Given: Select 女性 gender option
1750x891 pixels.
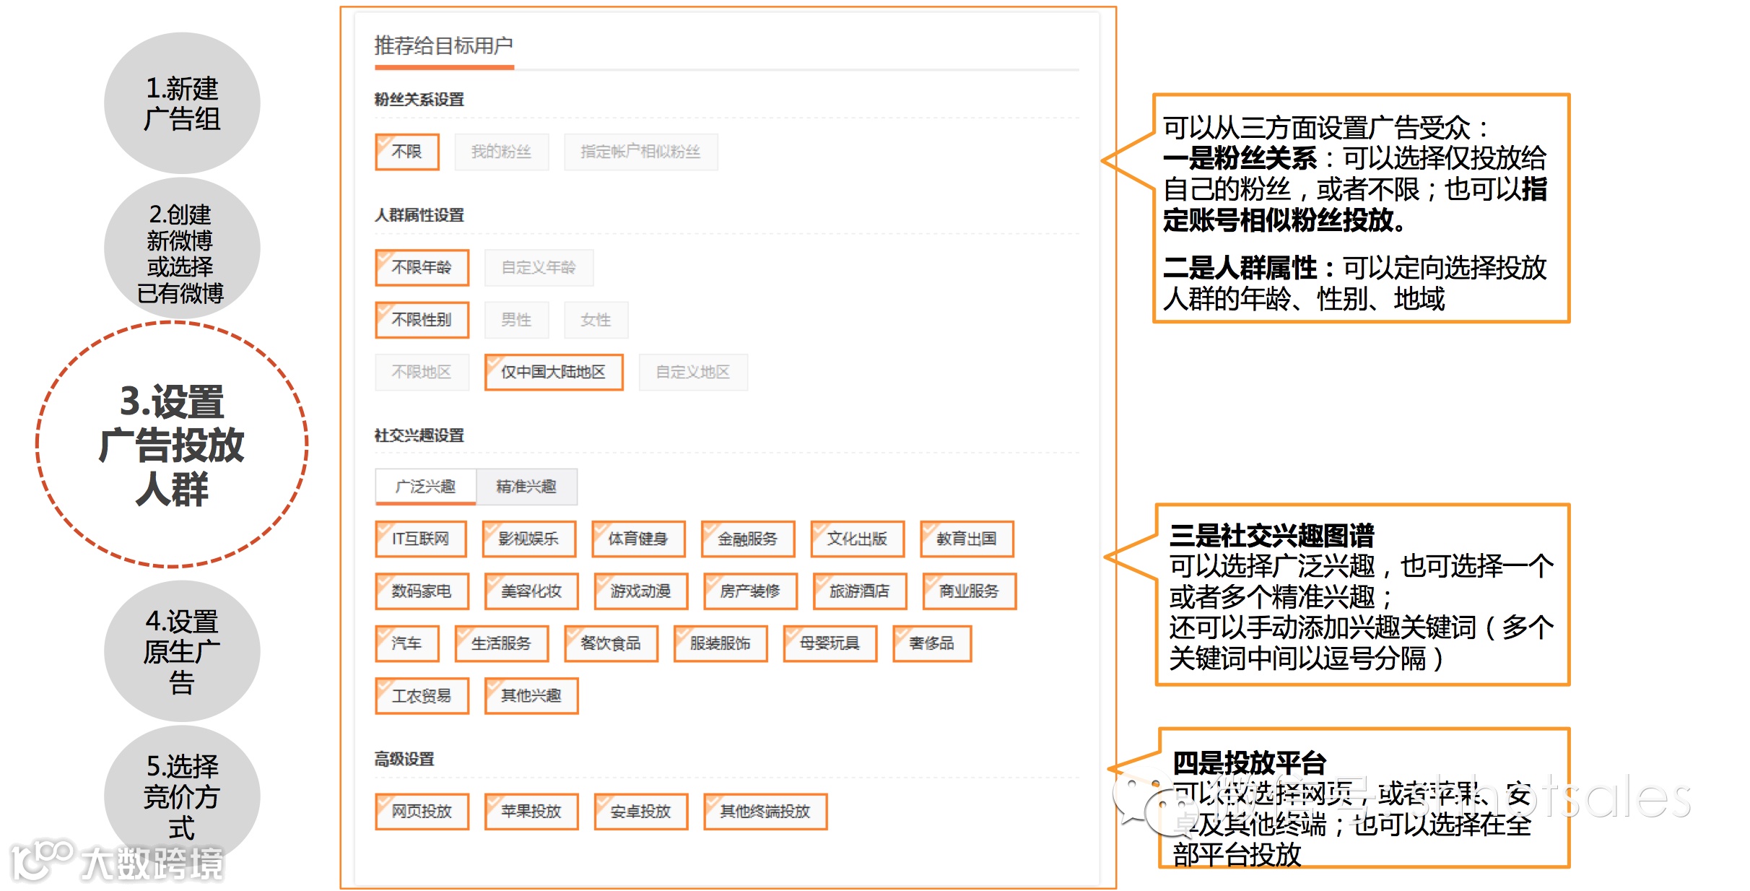Looking at the screenshot, I should [x=596, y=320].
